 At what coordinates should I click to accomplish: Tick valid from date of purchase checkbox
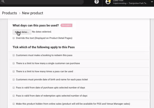(x=14, y=88)
